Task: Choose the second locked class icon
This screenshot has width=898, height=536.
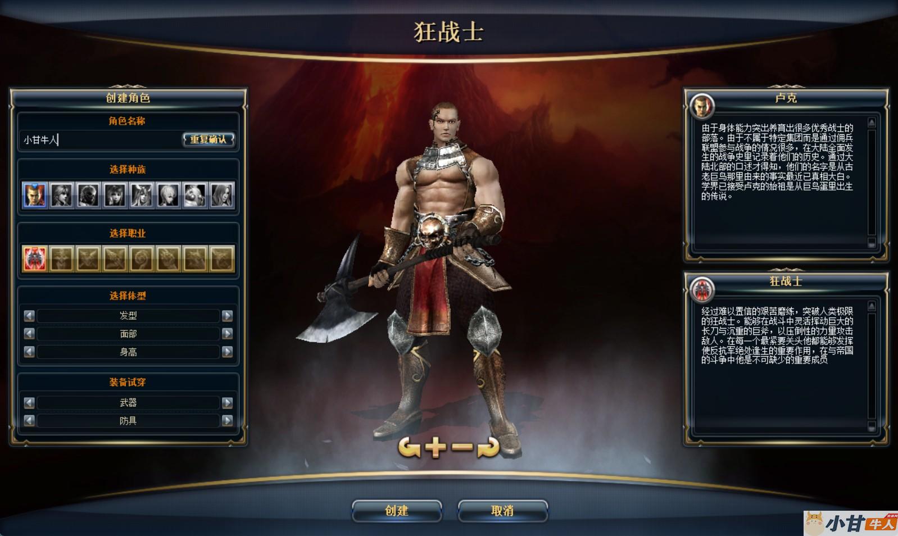Action: point(88,258)
